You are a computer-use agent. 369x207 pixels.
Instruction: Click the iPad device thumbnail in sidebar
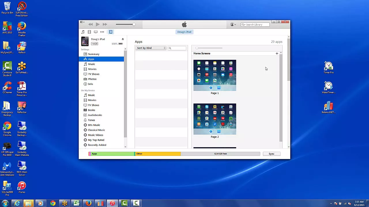pyautogui.click(x=85, y=41)
